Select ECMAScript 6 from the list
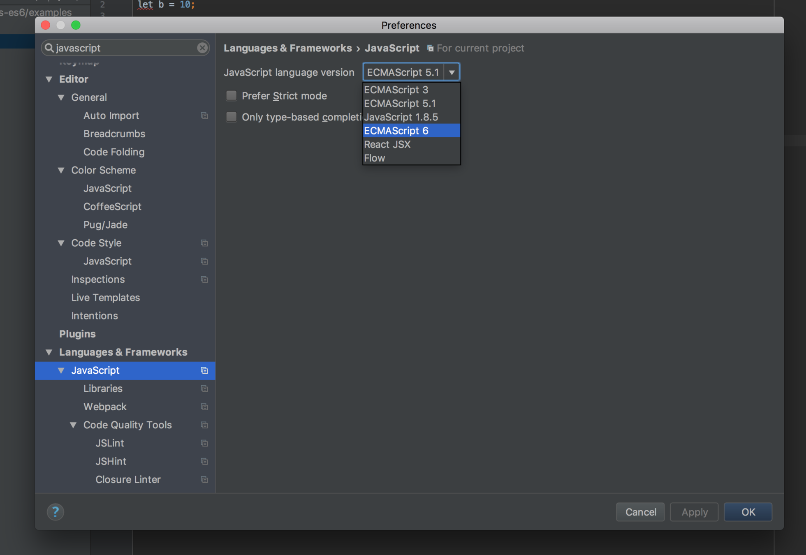The image size is (806, 555). coord(396,131)
